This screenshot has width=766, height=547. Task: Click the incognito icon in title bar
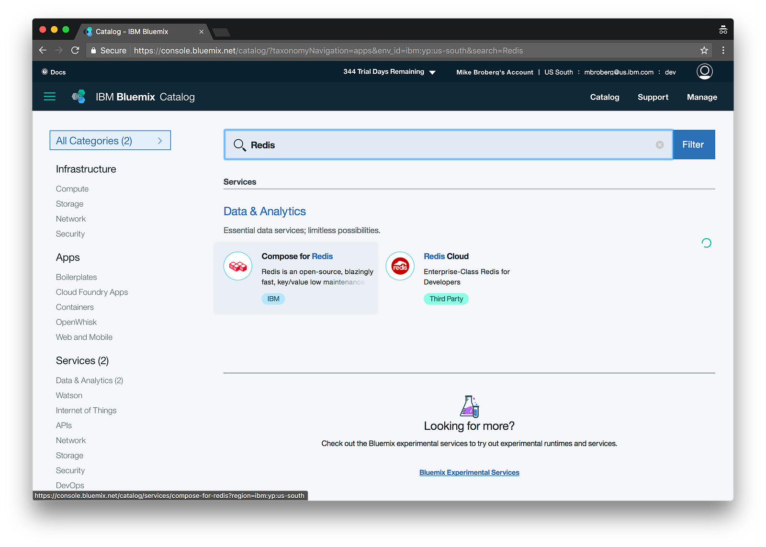tap(723, 30)
